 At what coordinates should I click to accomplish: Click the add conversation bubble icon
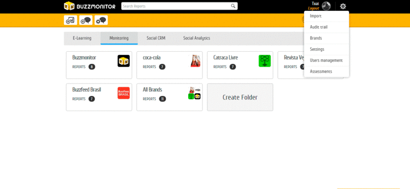tap(86, 20)
